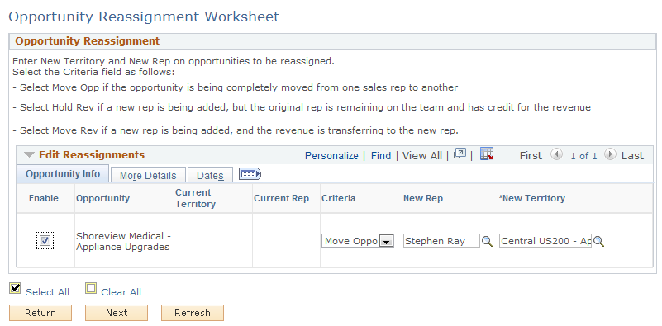Click the New Territory column header
The width and height of the screenshot is (662, 326).
coord(532,198)
